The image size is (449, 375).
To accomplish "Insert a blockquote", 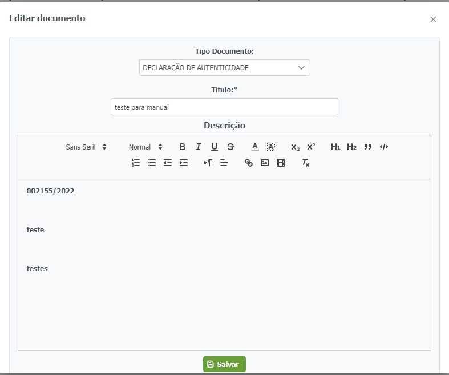I will [x=368, y=147].
